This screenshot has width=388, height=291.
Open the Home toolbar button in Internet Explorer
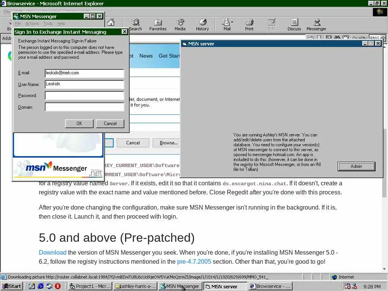pos(111,22)
